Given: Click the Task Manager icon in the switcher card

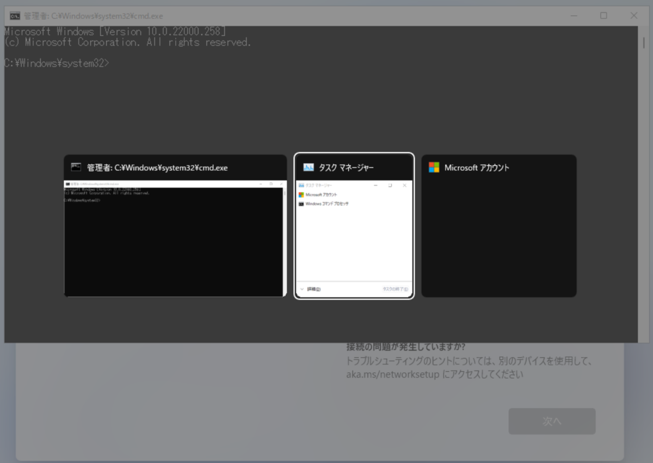Looking at the screenshot, I should (x=309, y=168).
